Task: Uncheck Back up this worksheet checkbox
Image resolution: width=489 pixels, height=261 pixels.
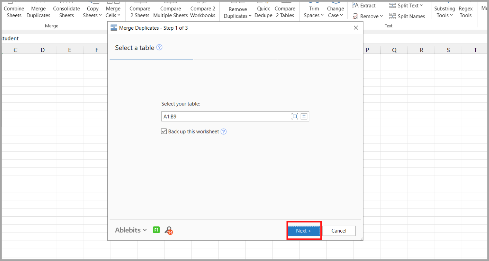Action: [x=164, y=131]
